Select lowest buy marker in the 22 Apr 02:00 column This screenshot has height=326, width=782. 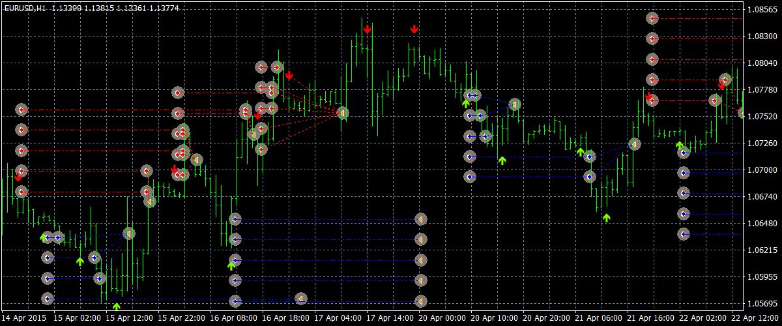pos(684,233)
